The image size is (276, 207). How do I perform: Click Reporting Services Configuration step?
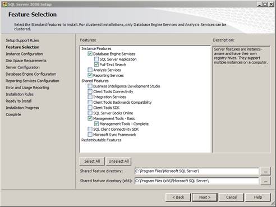[33, 81]
